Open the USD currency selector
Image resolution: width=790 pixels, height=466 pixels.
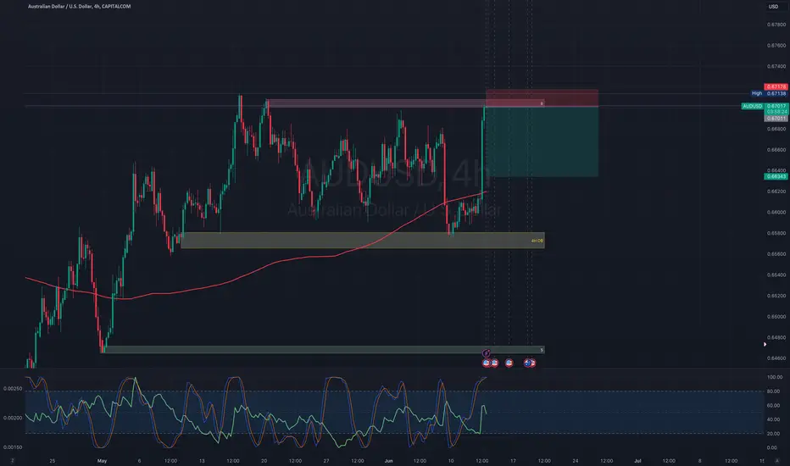[x=773, y=7]
